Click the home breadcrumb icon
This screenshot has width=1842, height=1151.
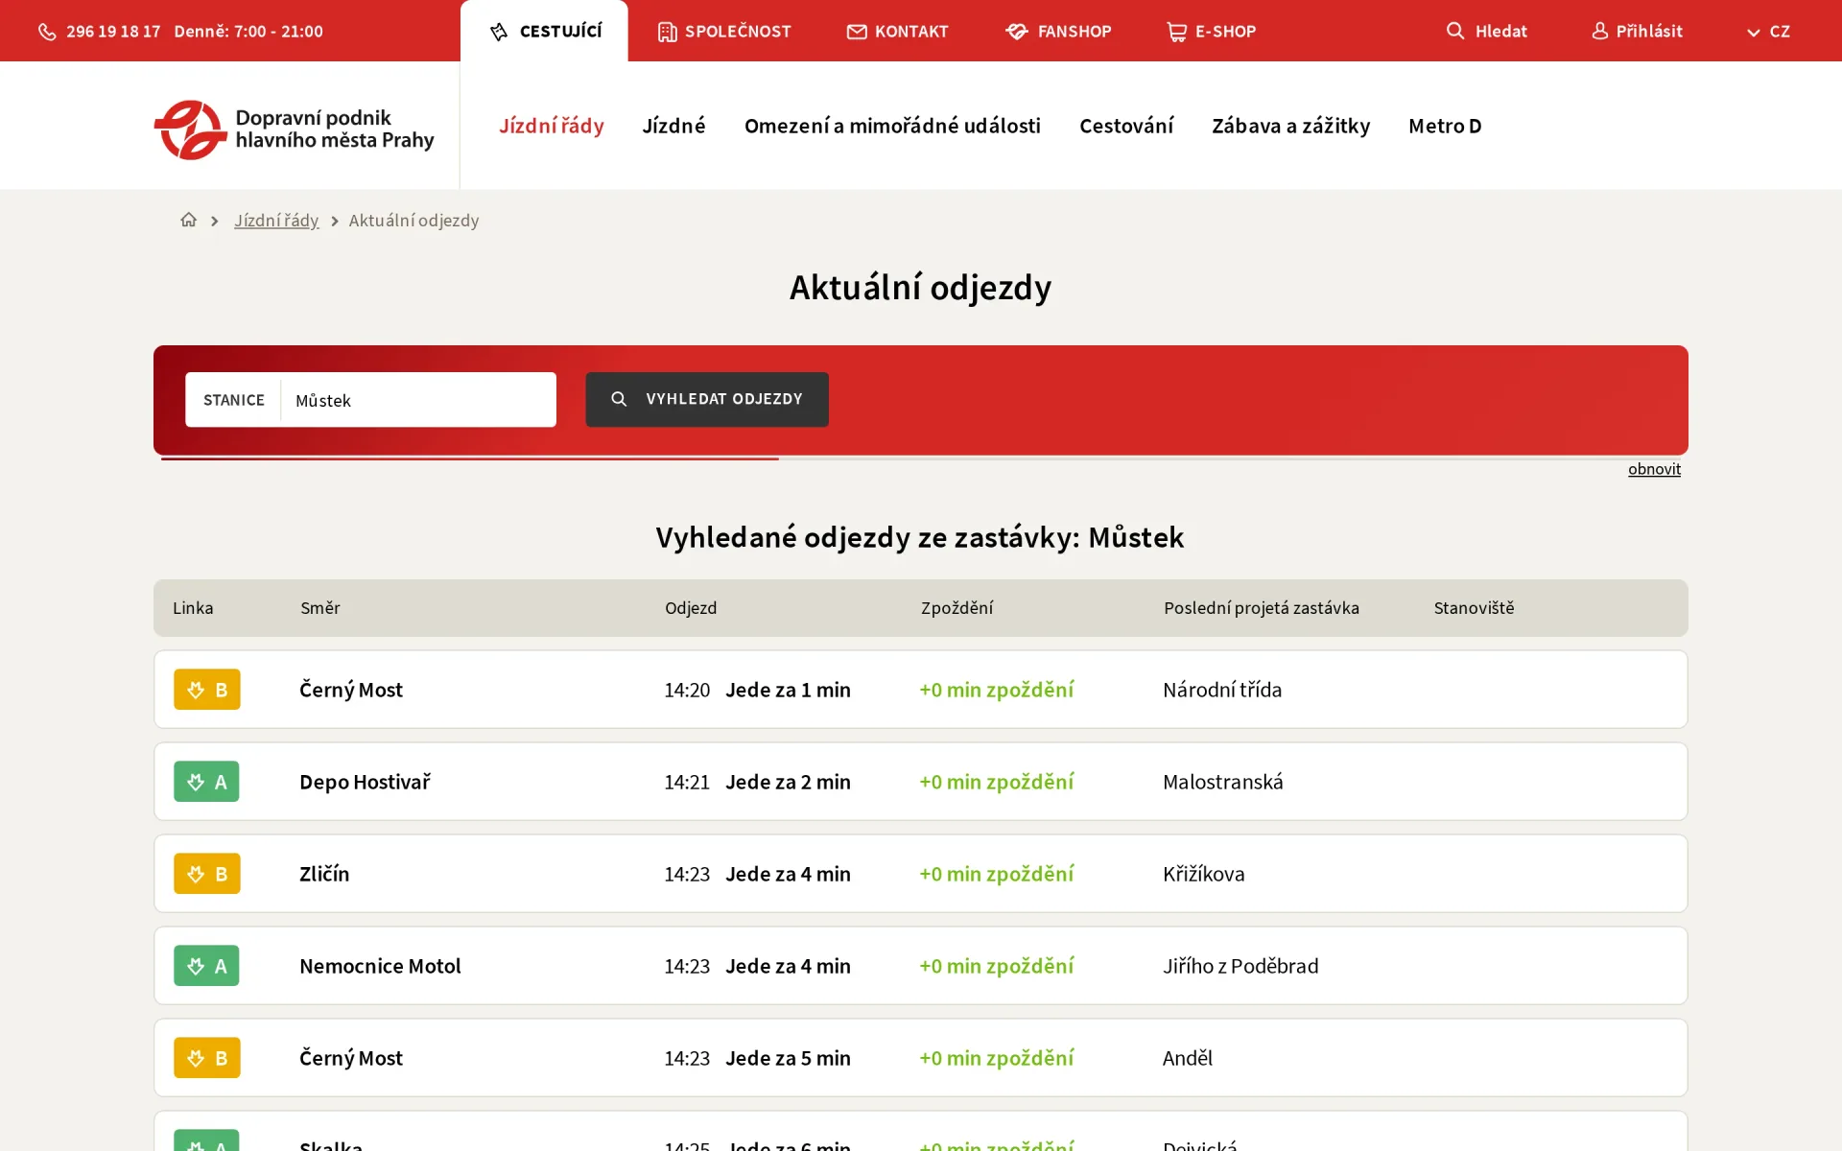point(188,220)
